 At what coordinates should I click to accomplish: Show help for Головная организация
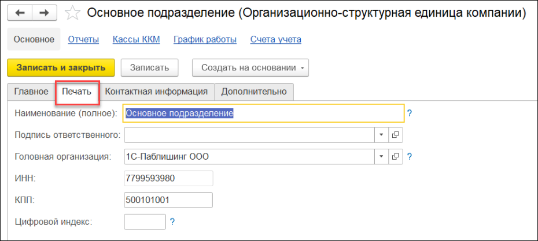(409, 157)
